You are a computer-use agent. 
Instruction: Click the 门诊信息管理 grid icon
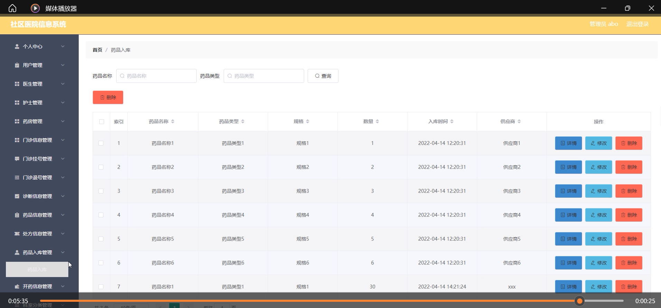tap(17, 140)
